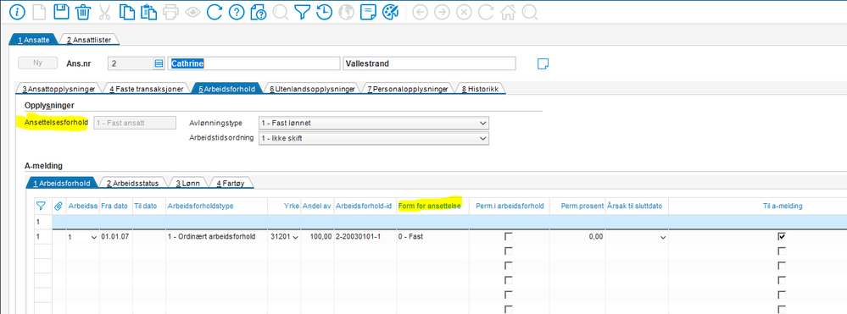Select A-melding's 1 Arbeidsforhold sub-tab
This screenshot has width=847, height=314.
point(62,183)
